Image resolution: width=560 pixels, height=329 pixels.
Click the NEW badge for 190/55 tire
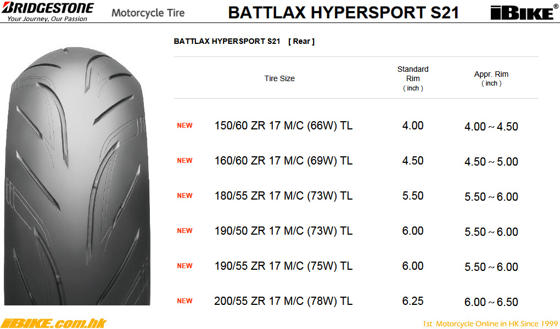184,266
